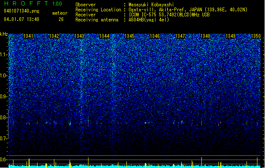
Task: Click time marker 1347
Action: 180,36
